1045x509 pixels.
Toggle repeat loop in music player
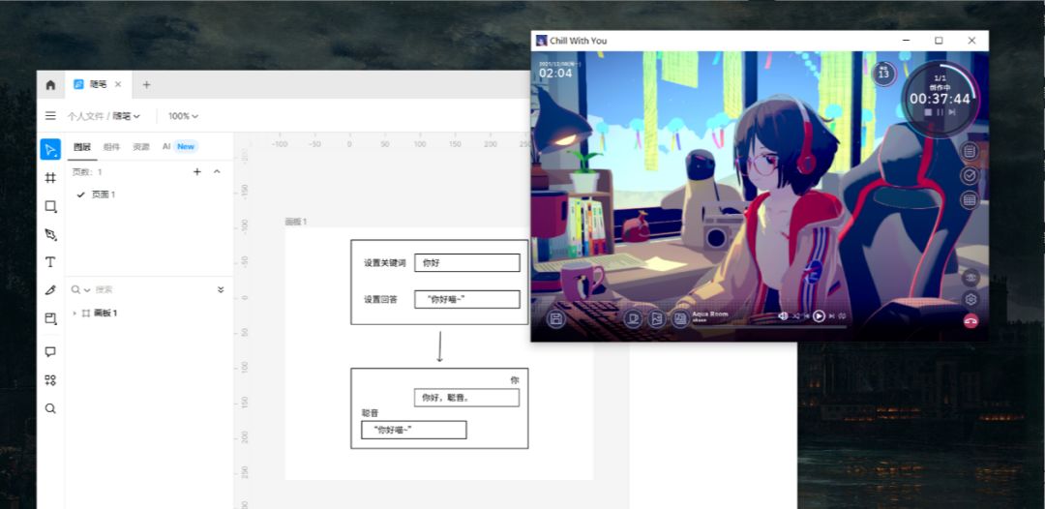(x=843, y=315)
